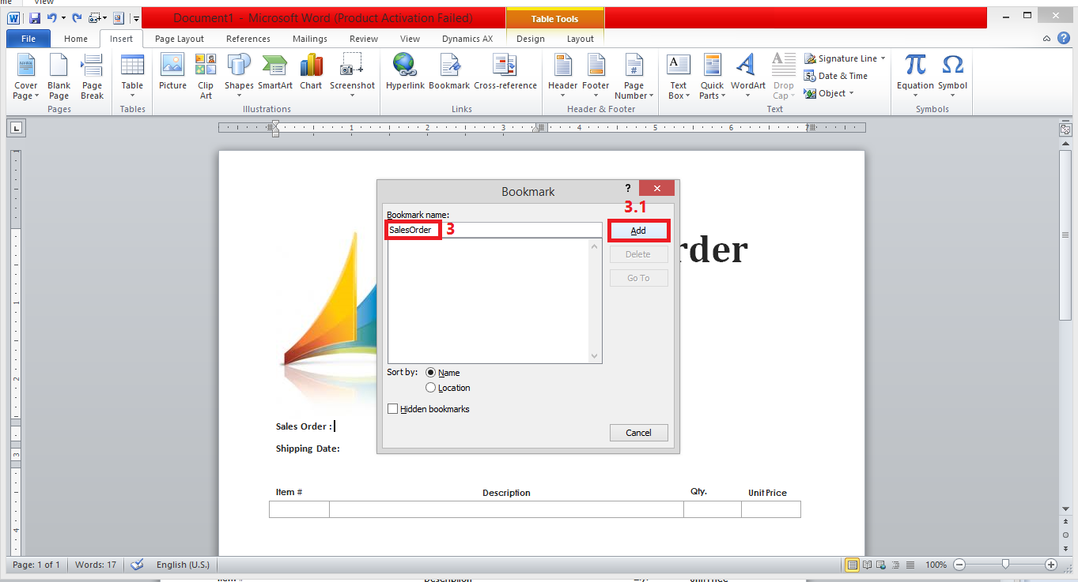Insert a SmartArt graphic
The image size is (1078, 582).
(275, 72)
